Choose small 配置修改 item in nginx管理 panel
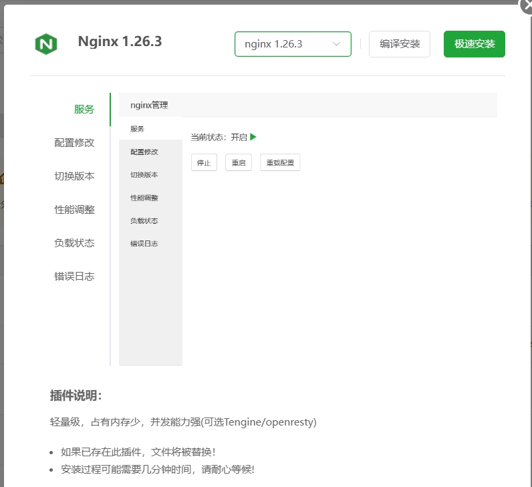The width and height of the screenshot is (532, 487). [144, 152]
